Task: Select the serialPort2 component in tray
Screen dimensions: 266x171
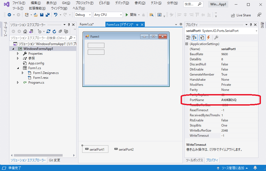Action: click(124, 149)
